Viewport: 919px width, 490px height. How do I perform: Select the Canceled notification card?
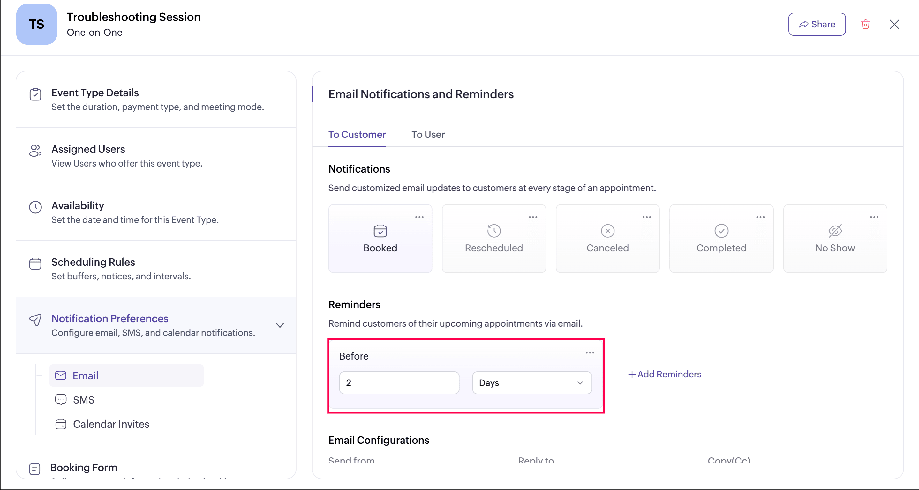point(607,239)
